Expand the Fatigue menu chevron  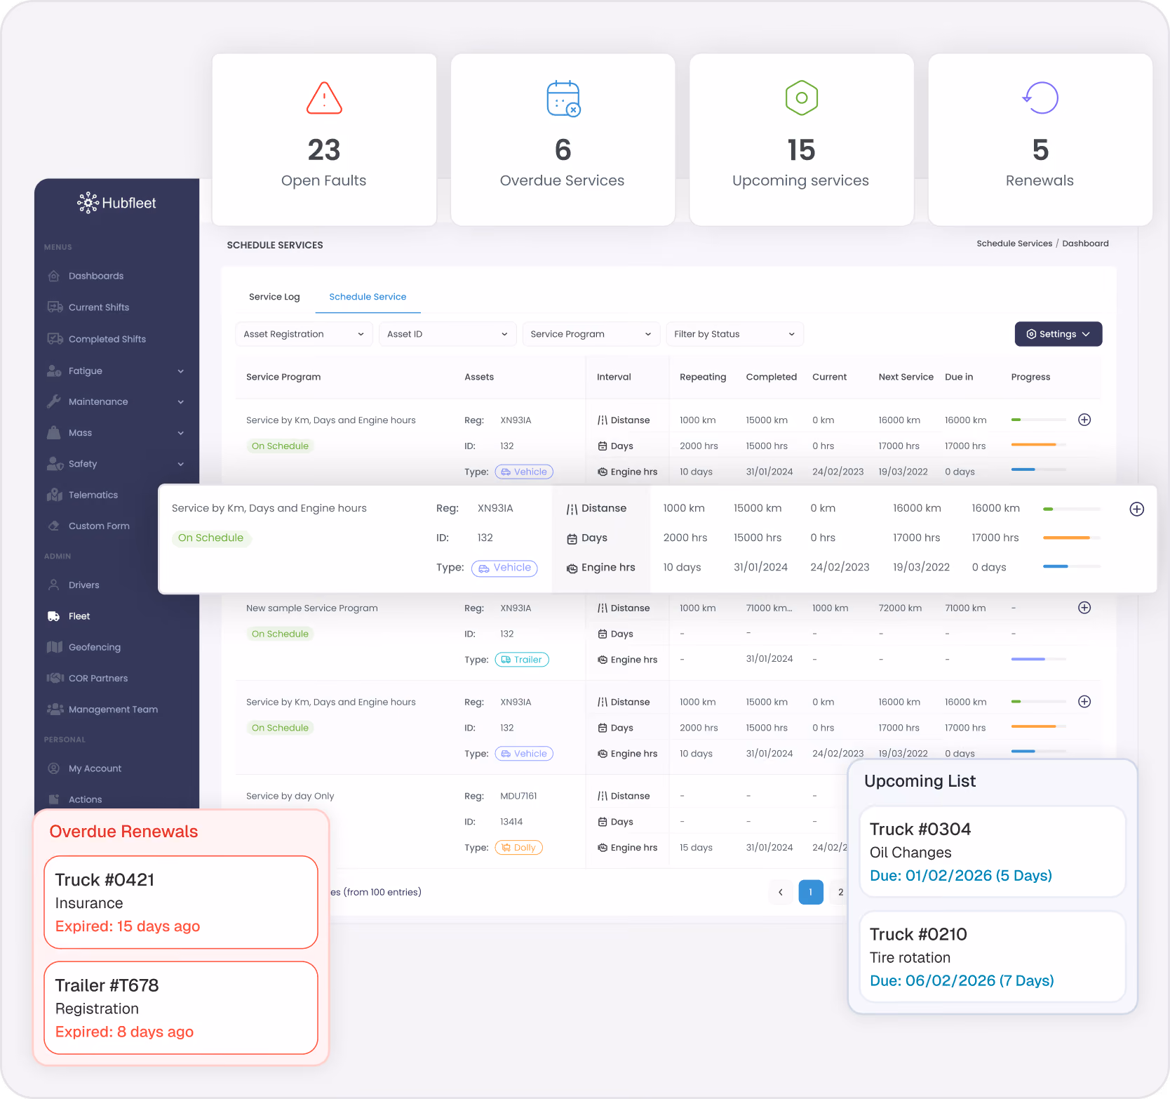(x=181, y=371)
